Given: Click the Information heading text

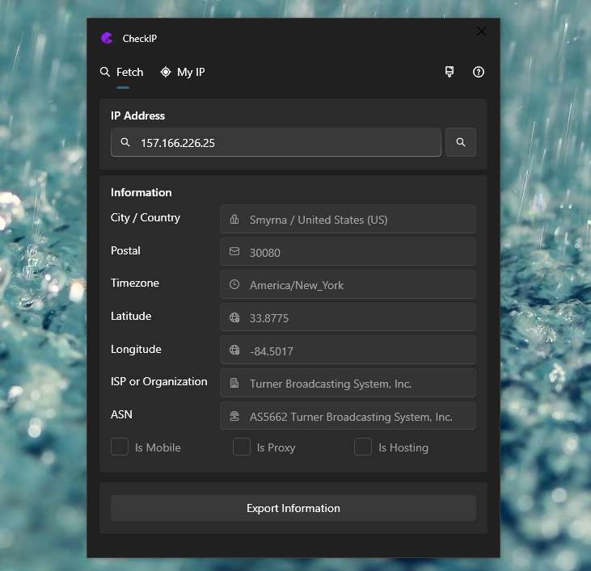Looking at the screenshot, I should (141, 193).
